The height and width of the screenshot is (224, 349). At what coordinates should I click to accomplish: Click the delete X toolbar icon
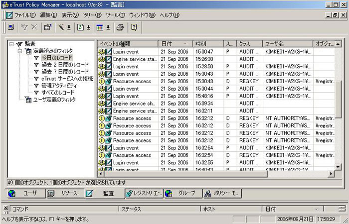coord(34,27)
